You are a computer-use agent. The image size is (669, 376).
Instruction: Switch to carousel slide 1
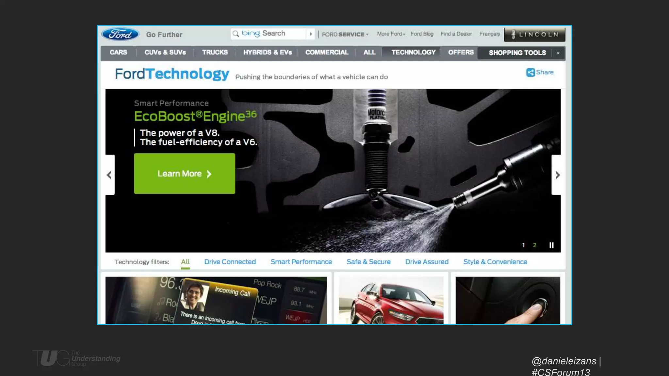tap(523, 245)
